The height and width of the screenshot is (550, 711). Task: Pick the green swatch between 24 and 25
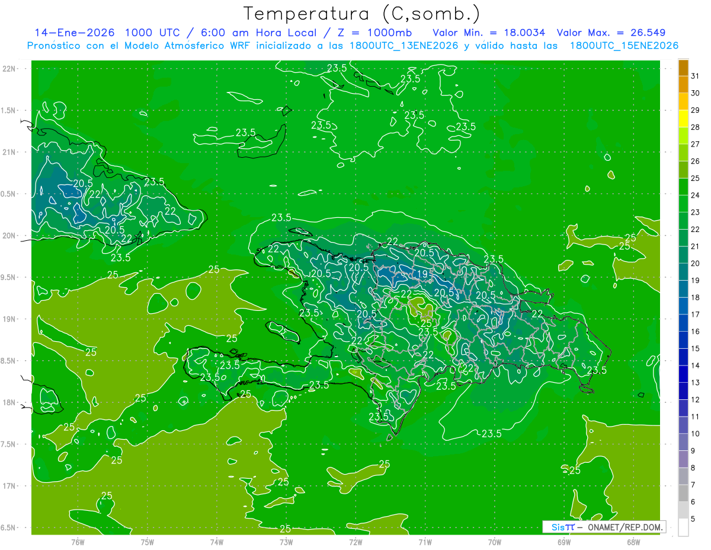[683, 187]
